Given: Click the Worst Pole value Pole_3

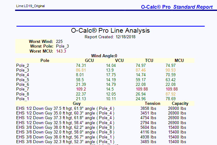Looking at the screenshot, I should tap(62, 46).
